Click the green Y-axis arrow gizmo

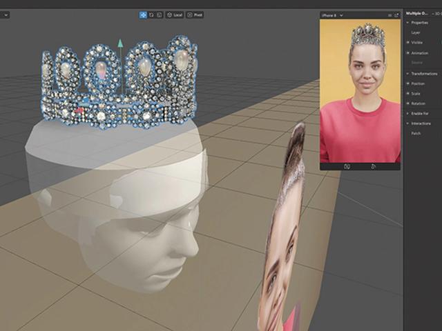pos(120,43)
